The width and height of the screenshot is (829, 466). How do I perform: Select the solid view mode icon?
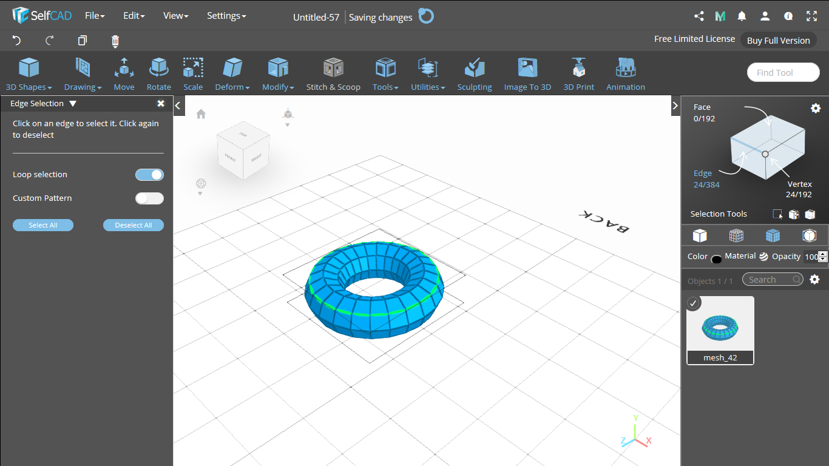point(700,235)
